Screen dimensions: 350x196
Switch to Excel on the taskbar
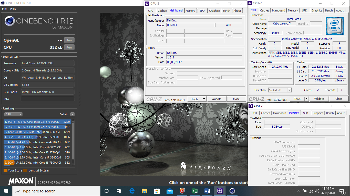click(194, 191)
